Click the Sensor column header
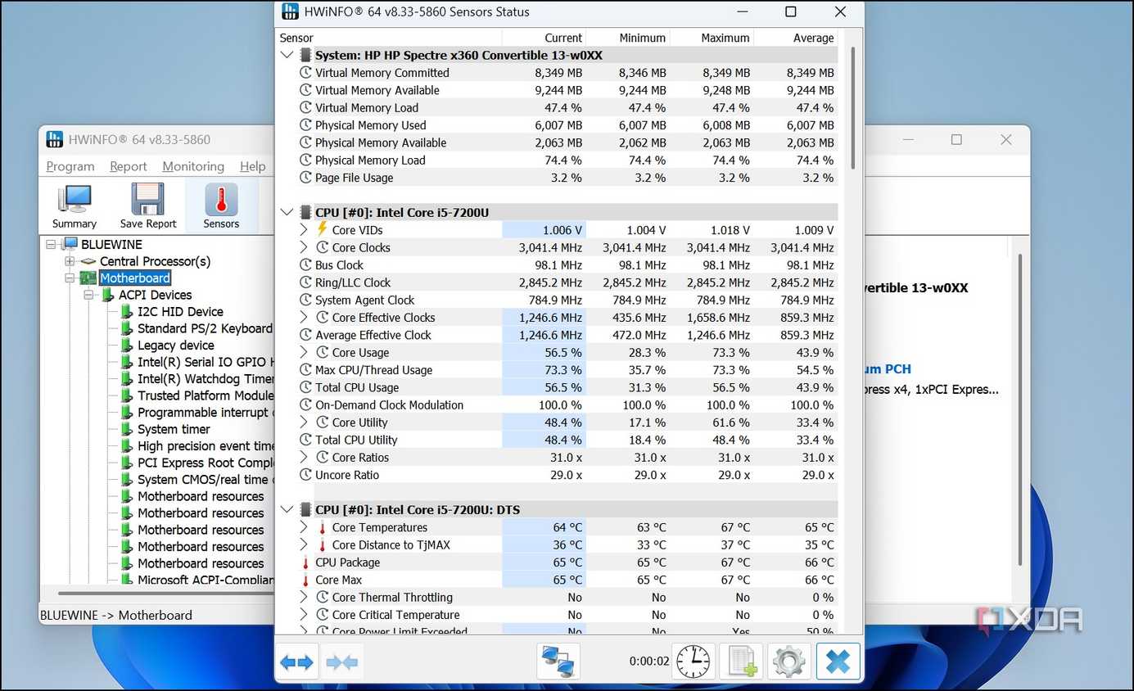 pos(390,38)
